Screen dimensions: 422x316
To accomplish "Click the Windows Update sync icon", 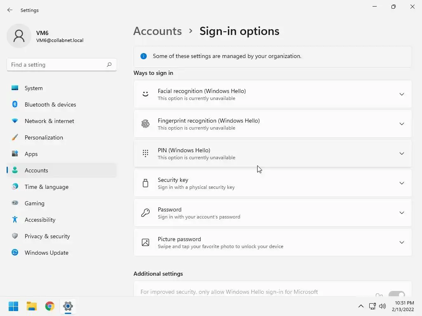I will click(15, 253).
